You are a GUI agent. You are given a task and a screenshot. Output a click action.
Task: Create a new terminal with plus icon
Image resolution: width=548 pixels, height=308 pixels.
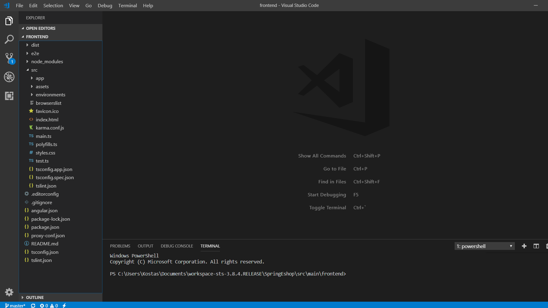click(524, 246)
